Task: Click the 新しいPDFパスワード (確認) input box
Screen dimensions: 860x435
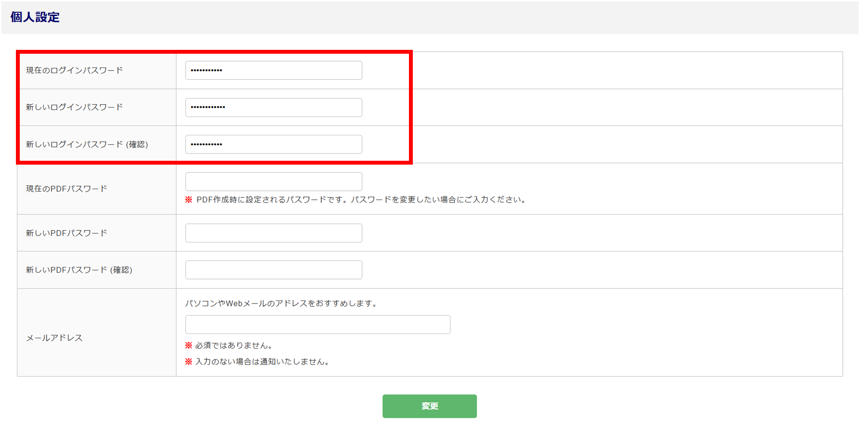Action: (x=273, y=270)
